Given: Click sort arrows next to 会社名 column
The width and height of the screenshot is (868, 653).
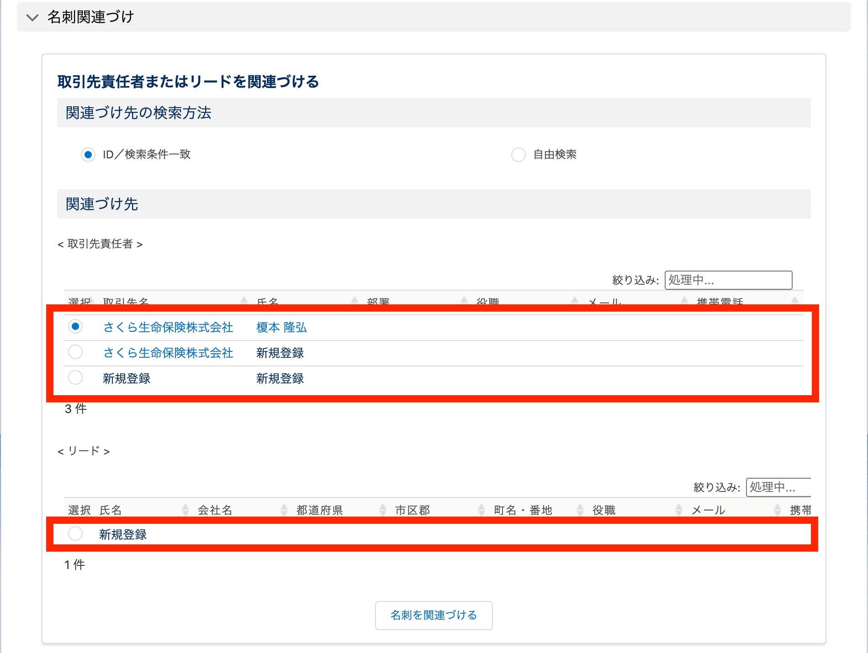Looking at the screenshot, I should (x=284, y=510).
